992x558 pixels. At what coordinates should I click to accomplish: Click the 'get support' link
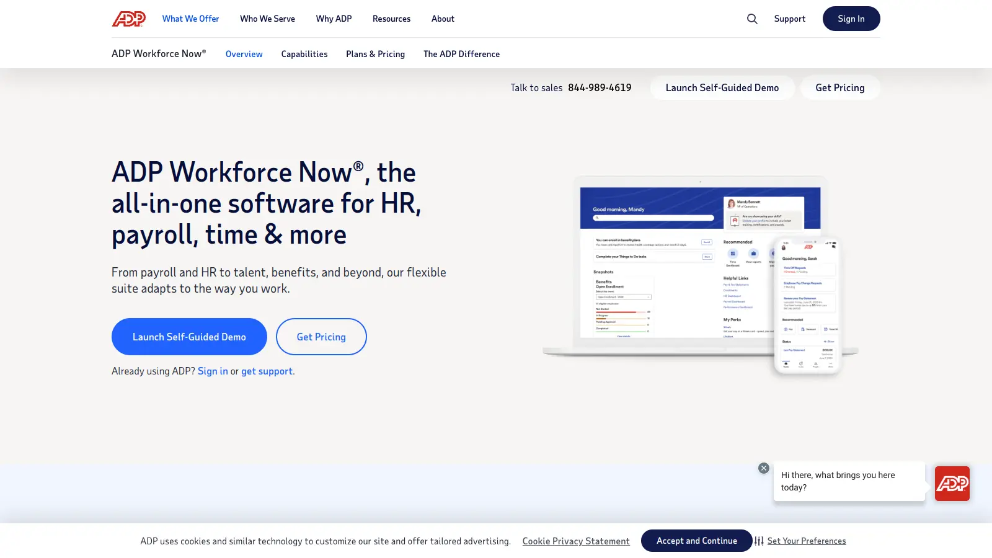click(267, 371)
